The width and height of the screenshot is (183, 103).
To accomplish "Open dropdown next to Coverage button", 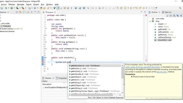I will 20,8.
